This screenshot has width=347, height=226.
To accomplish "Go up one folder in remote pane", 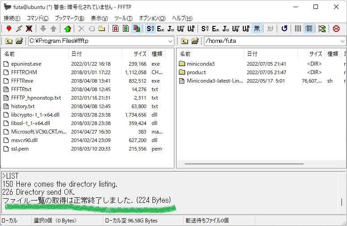I will (184, 41).
